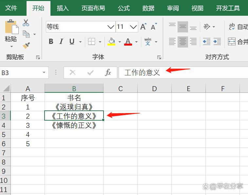Click the text orientation icon
This screenshot has width=248, height=195.
pyautogui.click(x=207, y=27)
